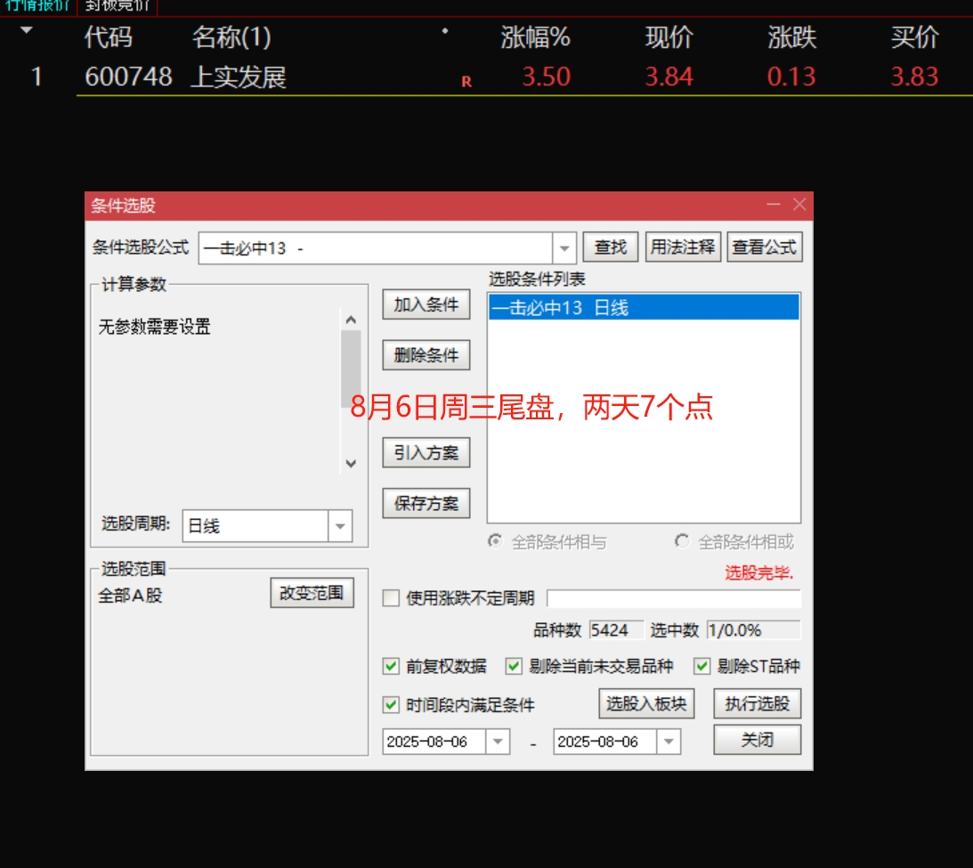Toggle 前复权数据 checkbox

pos(391,666)
